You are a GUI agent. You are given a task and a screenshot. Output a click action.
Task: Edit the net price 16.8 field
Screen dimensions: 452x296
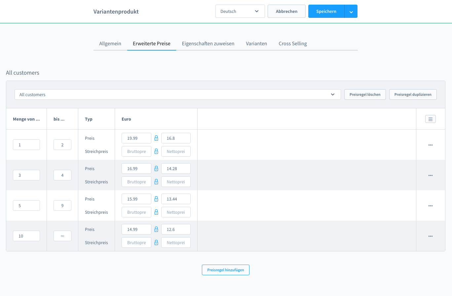click(176, 138)
